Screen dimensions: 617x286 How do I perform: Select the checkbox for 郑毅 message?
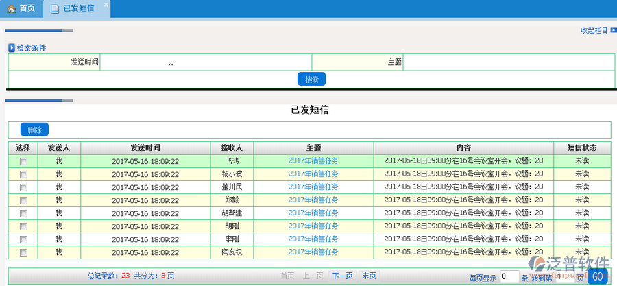[x=24, y=200]
